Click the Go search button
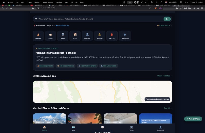This screenshot has height=133, width=205. point(167,19)
